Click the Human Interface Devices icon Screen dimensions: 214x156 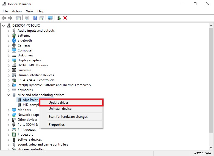[x=14, y=75]
